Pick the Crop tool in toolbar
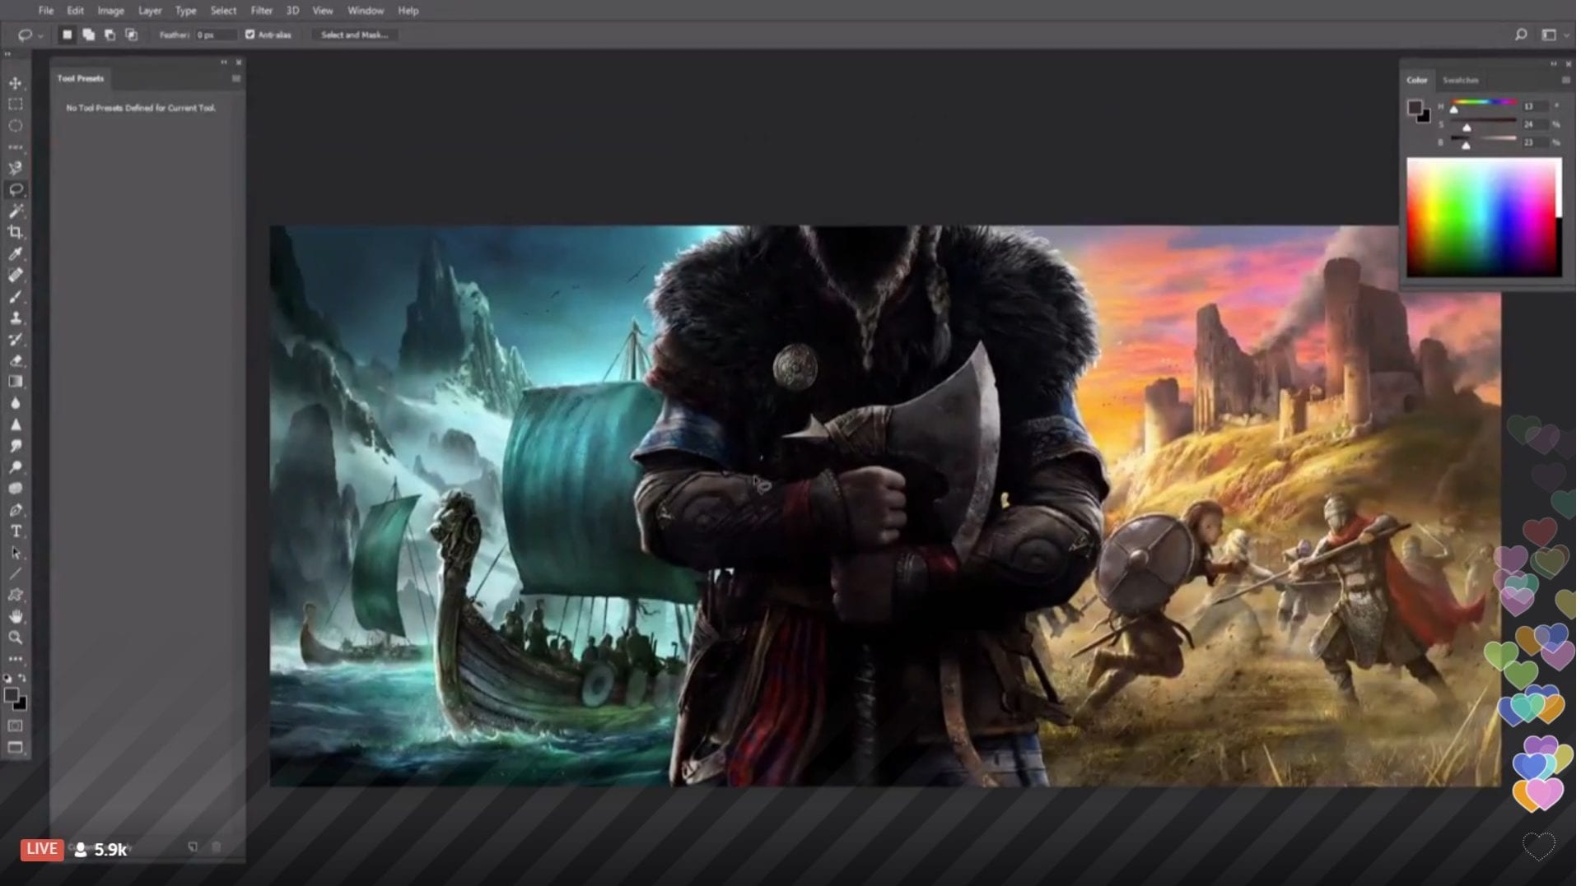Viewport: 1581px width, 886px height. [15, 233]
